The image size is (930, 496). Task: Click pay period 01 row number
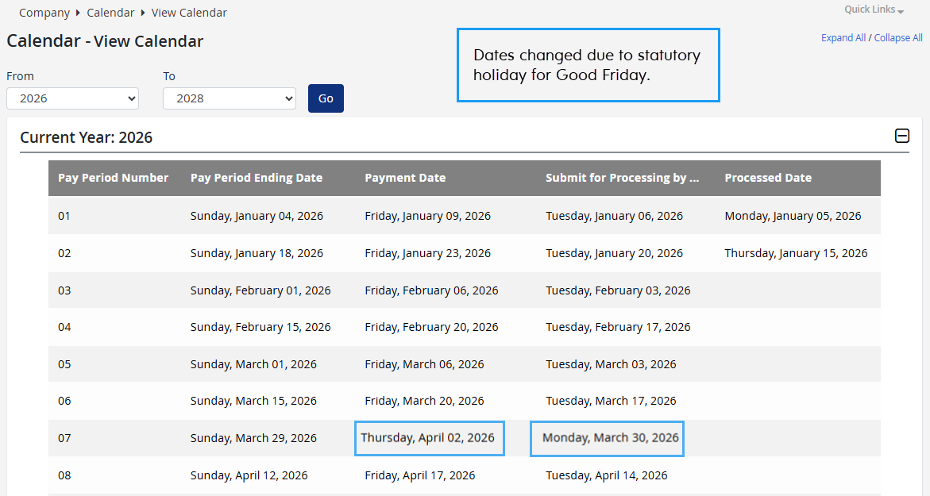coord(64,216)
